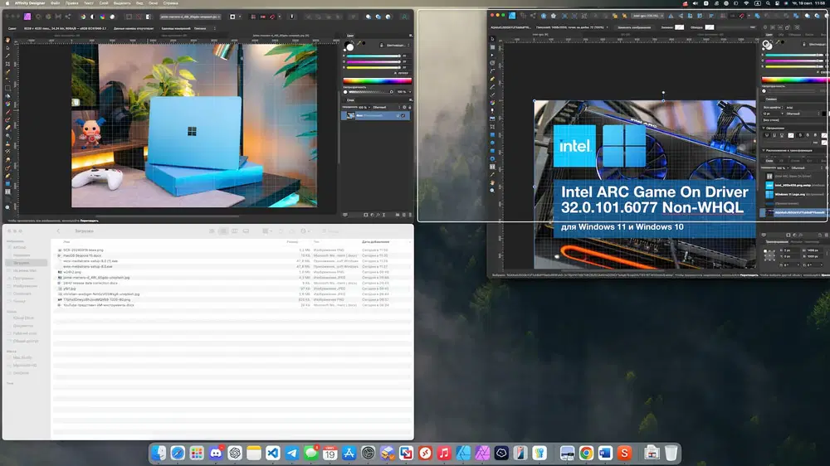Open the Справка menu
The image size is (830, 466).
pos(170,3)
